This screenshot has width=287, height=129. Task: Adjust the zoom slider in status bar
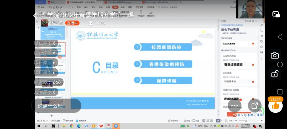246,121
